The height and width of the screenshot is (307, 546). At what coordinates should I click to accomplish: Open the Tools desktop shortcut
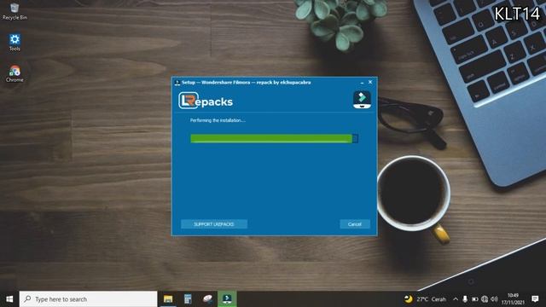(15, 42)
